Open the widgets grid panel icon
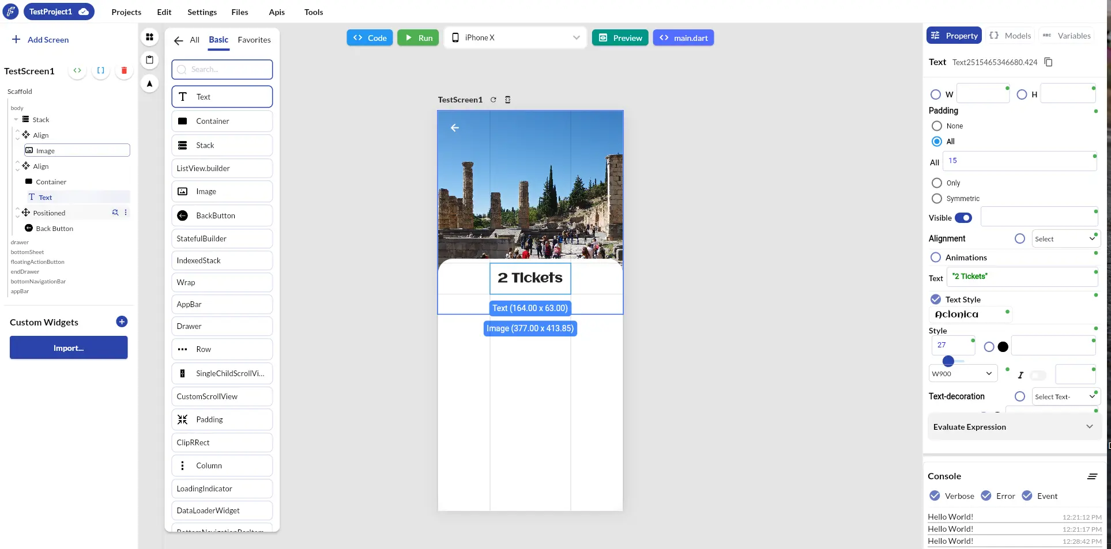This screenshot has height=549, width=1111. pos(149,37)
